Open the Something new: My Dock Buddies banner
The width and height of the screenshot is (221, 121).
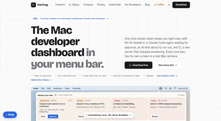108,115
